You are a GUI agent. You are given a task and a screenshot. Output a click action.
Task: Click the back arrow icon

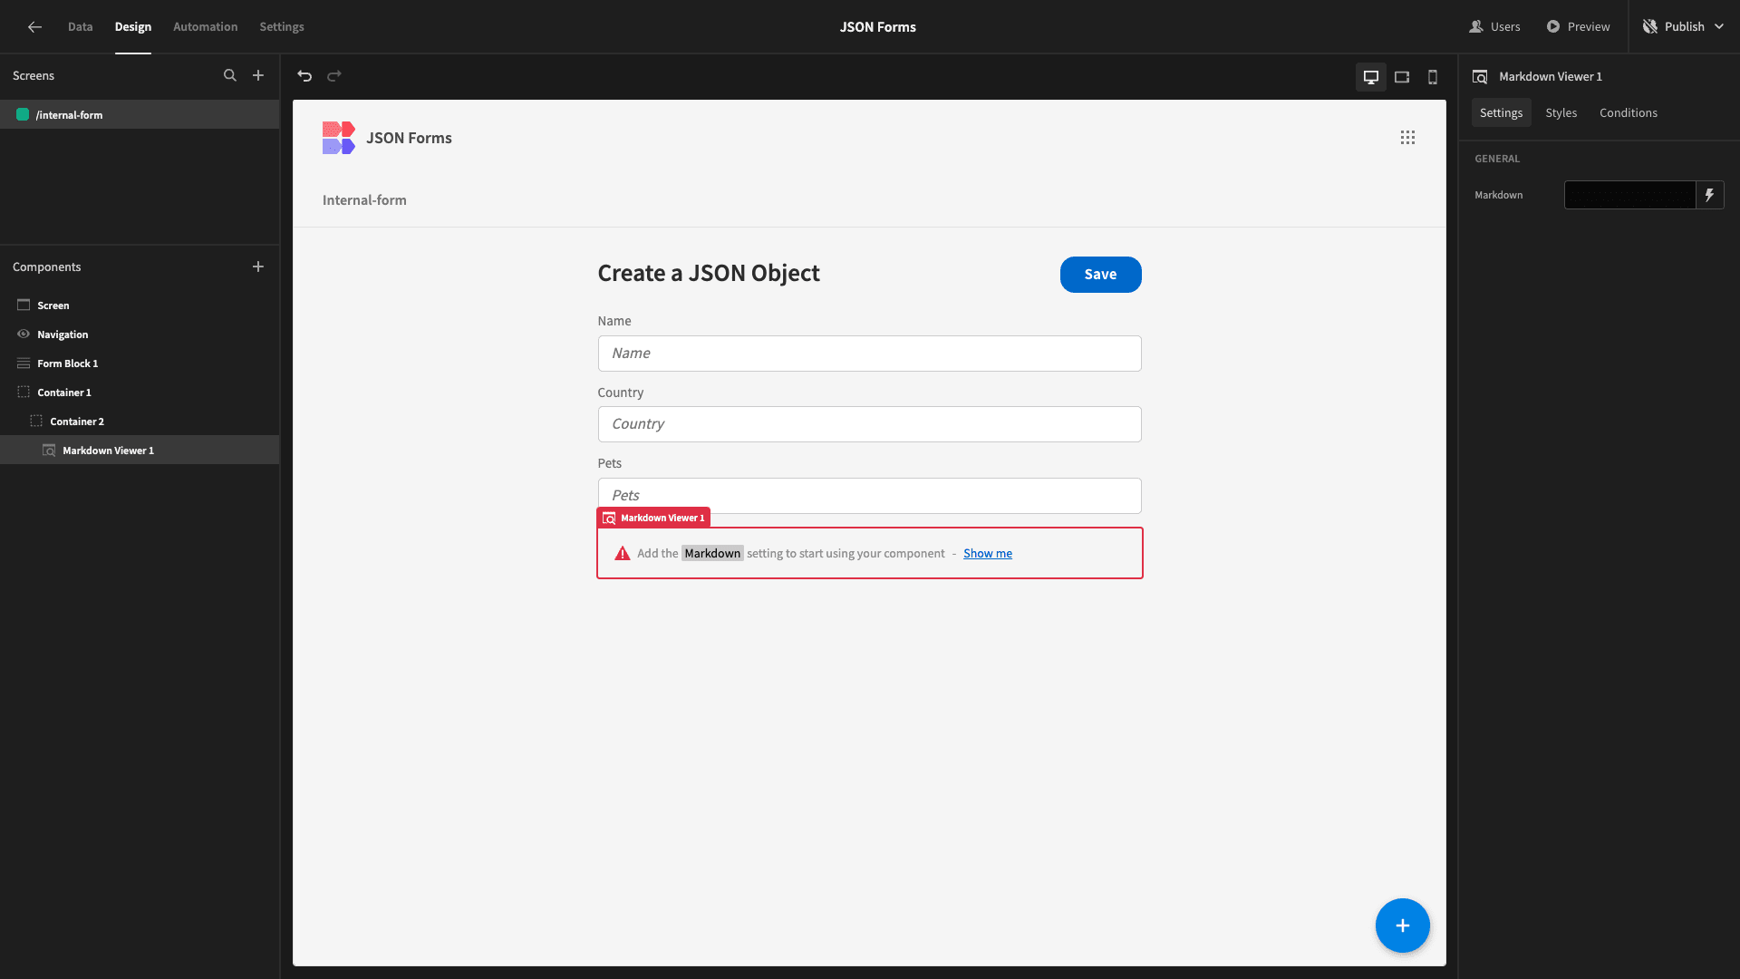pyautogui.click(x=34, y=27)
